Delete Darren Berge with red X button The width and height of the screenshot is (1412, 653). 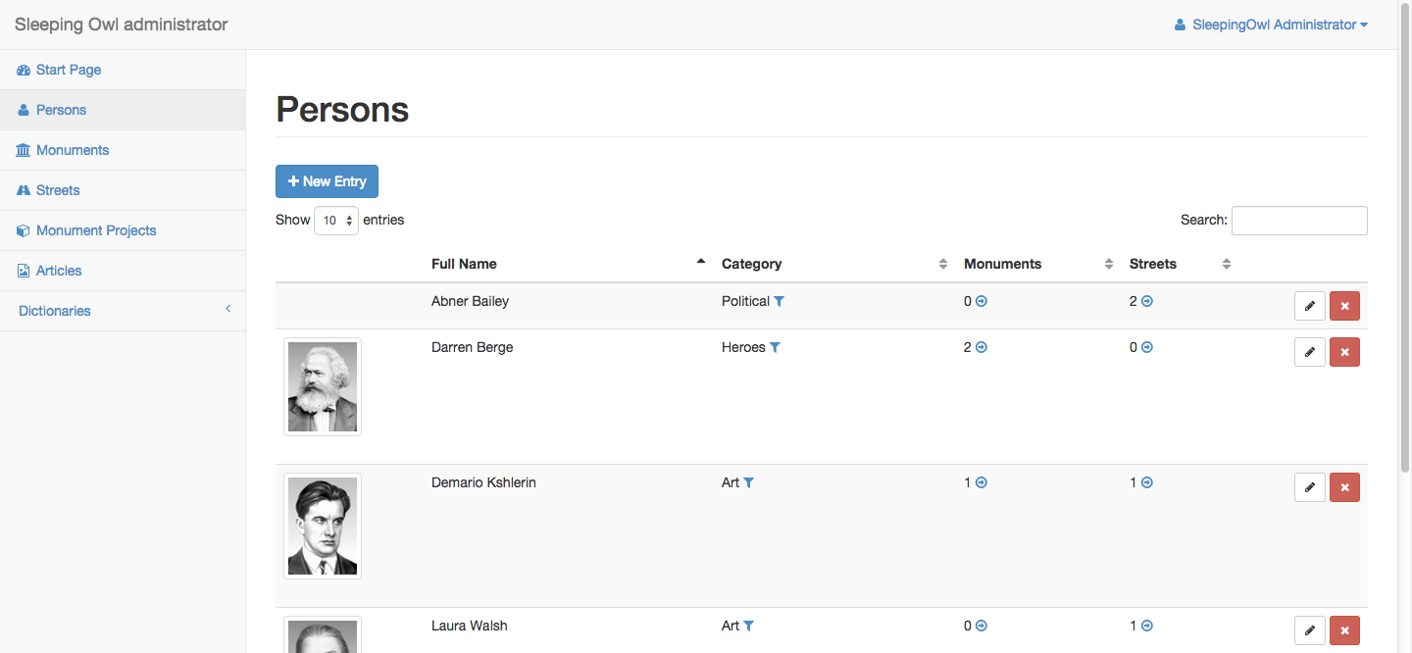tap(1344, 352)
